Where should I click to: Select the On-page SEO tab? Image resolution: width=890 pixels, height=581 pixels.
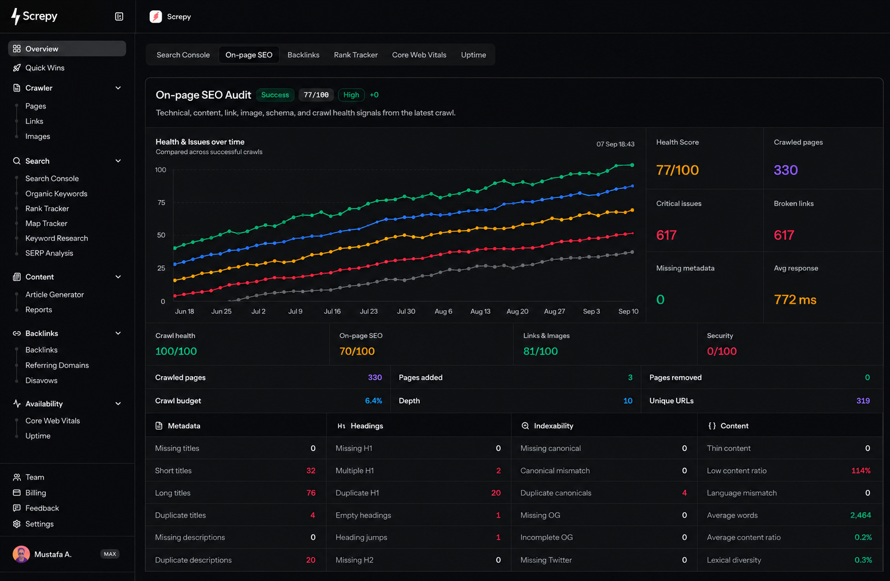(x=249, y=55)
